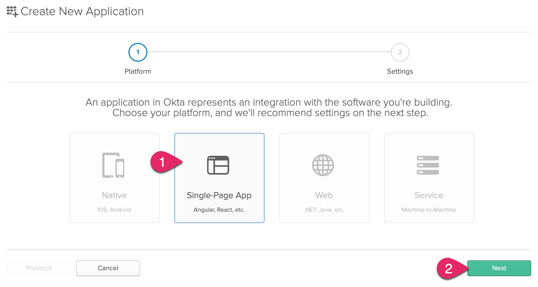Screen dimensions: 538x287
Task: Click the iOS, Android subtitle text
Action: pos(114,210)
